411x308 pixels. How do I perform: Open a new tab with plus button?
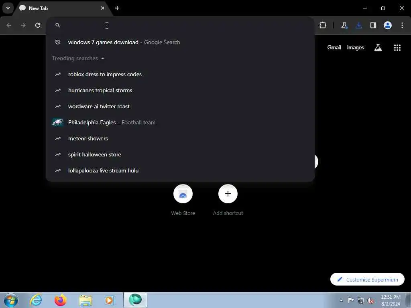click(117, 8)
